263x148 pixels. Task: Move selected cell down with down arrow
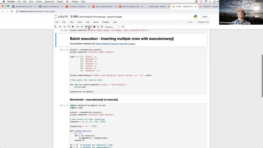pos(82,27)
